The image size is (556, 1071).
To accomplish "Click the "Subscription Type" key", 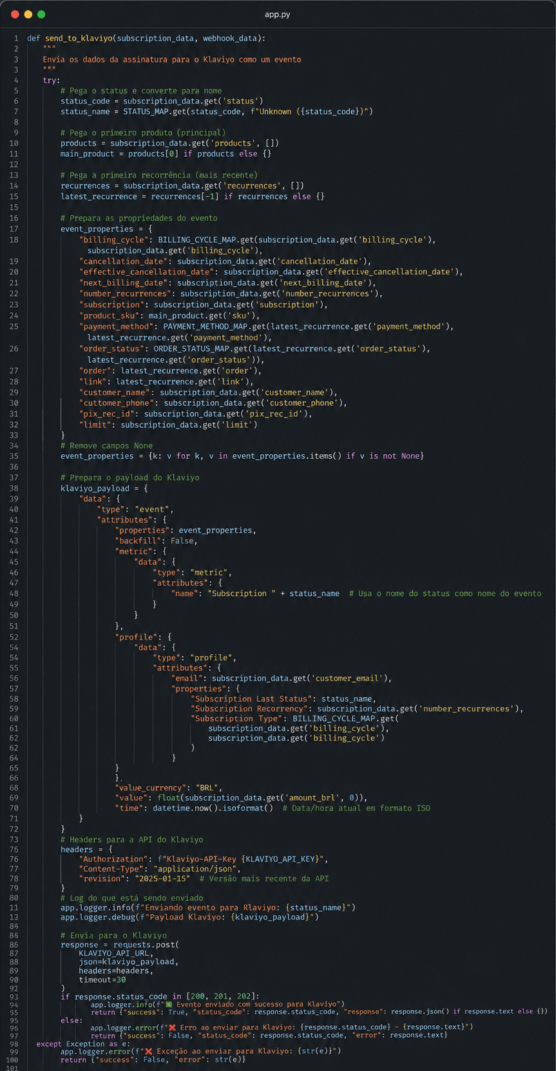I will coord(237,719).
